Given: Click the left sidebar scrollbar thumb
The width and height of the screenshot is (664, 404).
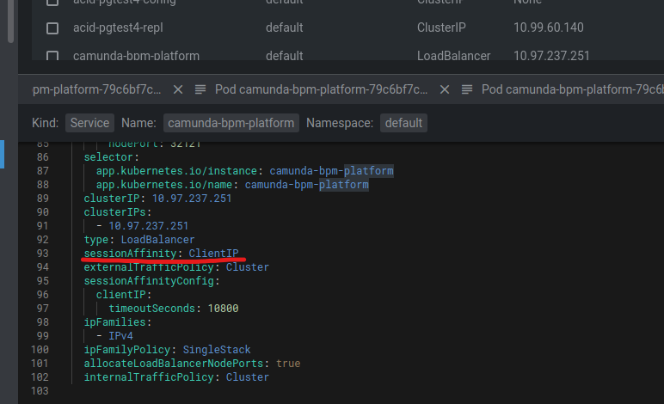Looking at the screenshot, I should (x=10, y=21).
